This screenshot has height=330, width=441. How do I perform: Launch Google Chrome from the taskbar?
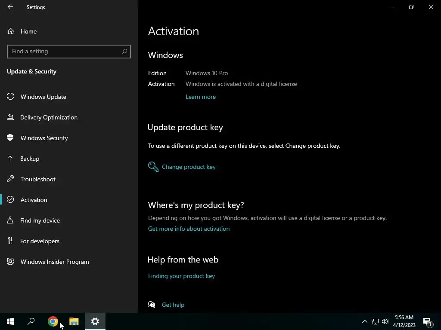coord(53,321)
